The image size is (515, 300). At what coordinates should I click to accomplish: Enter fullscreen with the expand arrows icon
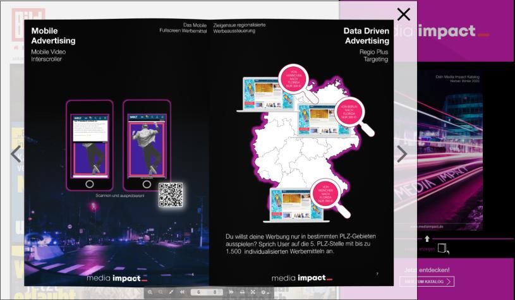point(253,292)
